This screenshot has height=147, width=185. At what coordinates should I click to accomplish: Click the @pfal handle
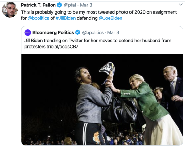point(70,5)
